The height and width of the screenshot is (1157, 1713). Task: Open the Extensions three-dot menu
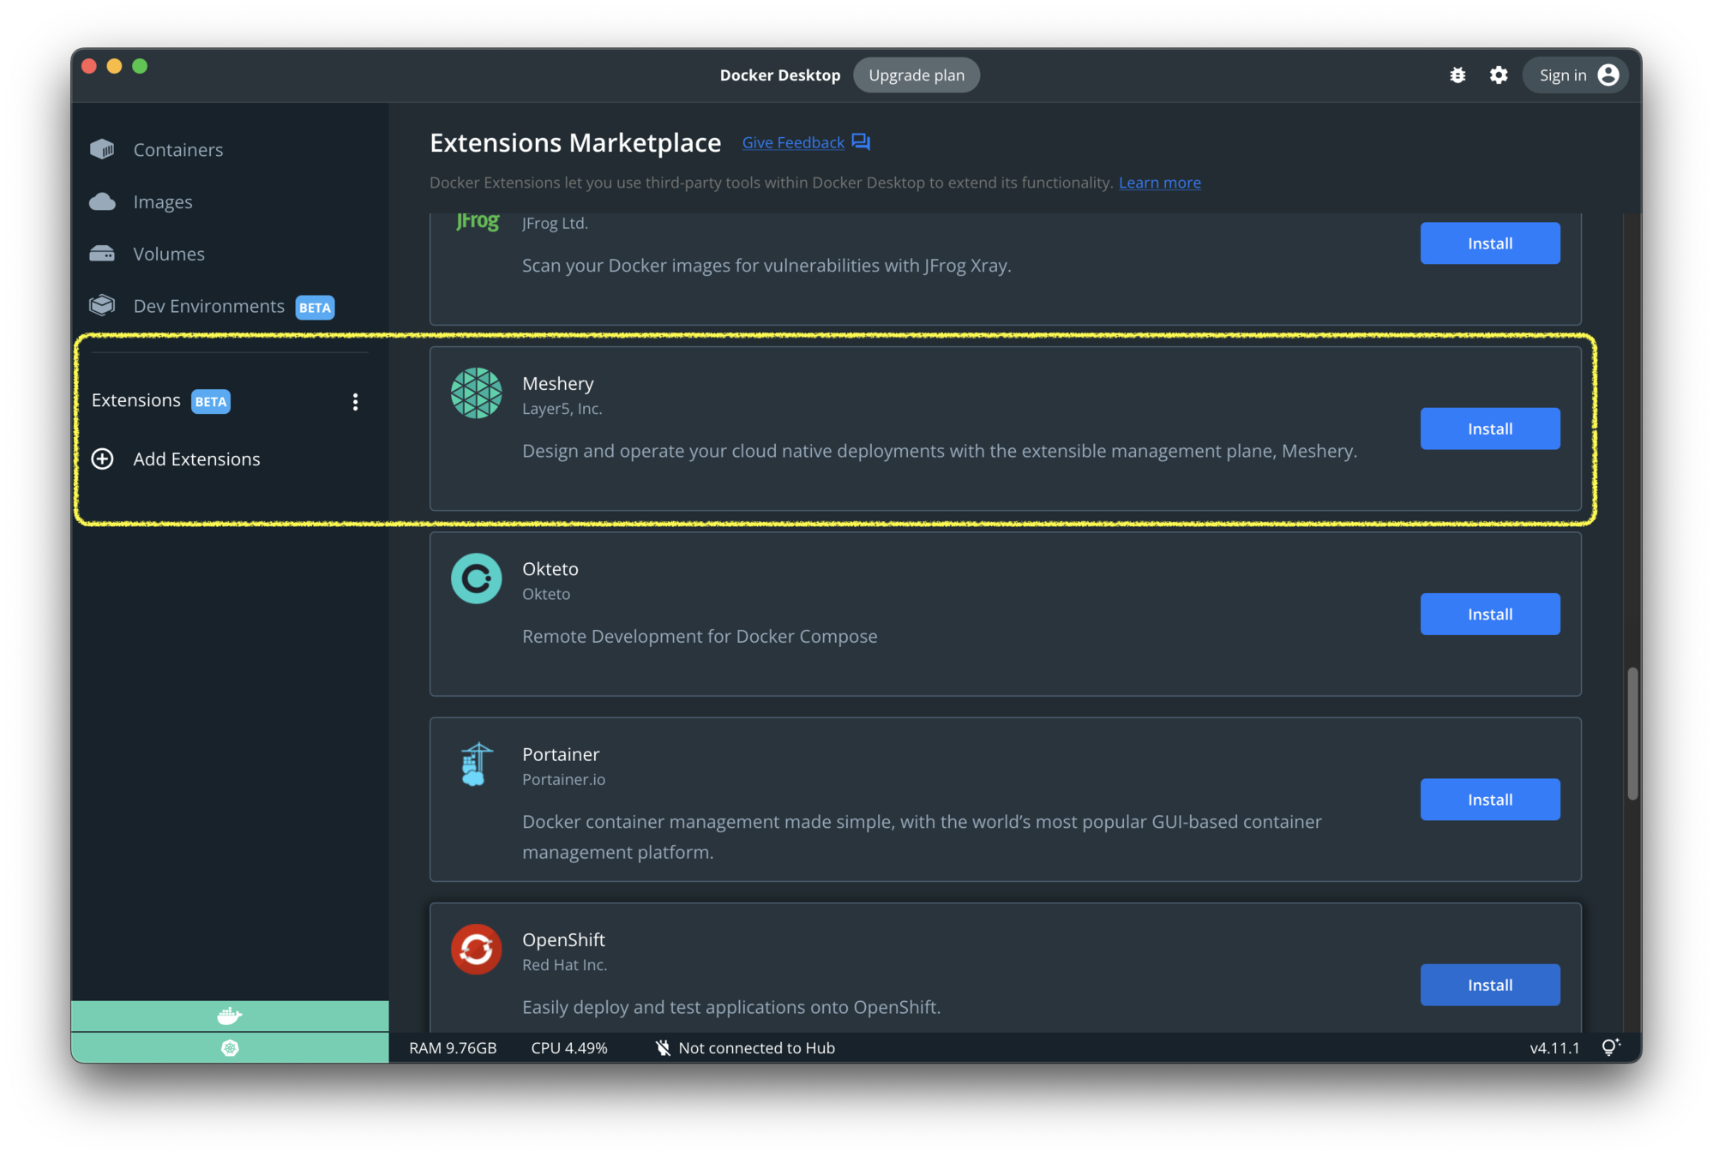tap(355, 402)
